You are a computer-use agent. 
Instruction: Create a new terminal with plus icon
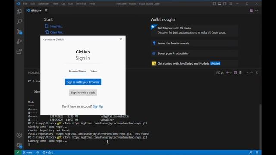click(227, 73)
